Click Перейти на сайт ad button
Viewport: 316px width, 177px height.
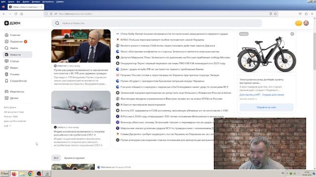click(x=267, y=107)
